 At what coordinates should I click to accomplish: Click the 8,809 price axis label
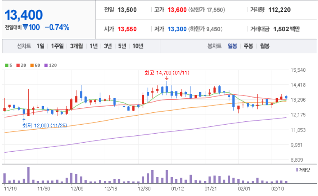[x=297, y=160]
